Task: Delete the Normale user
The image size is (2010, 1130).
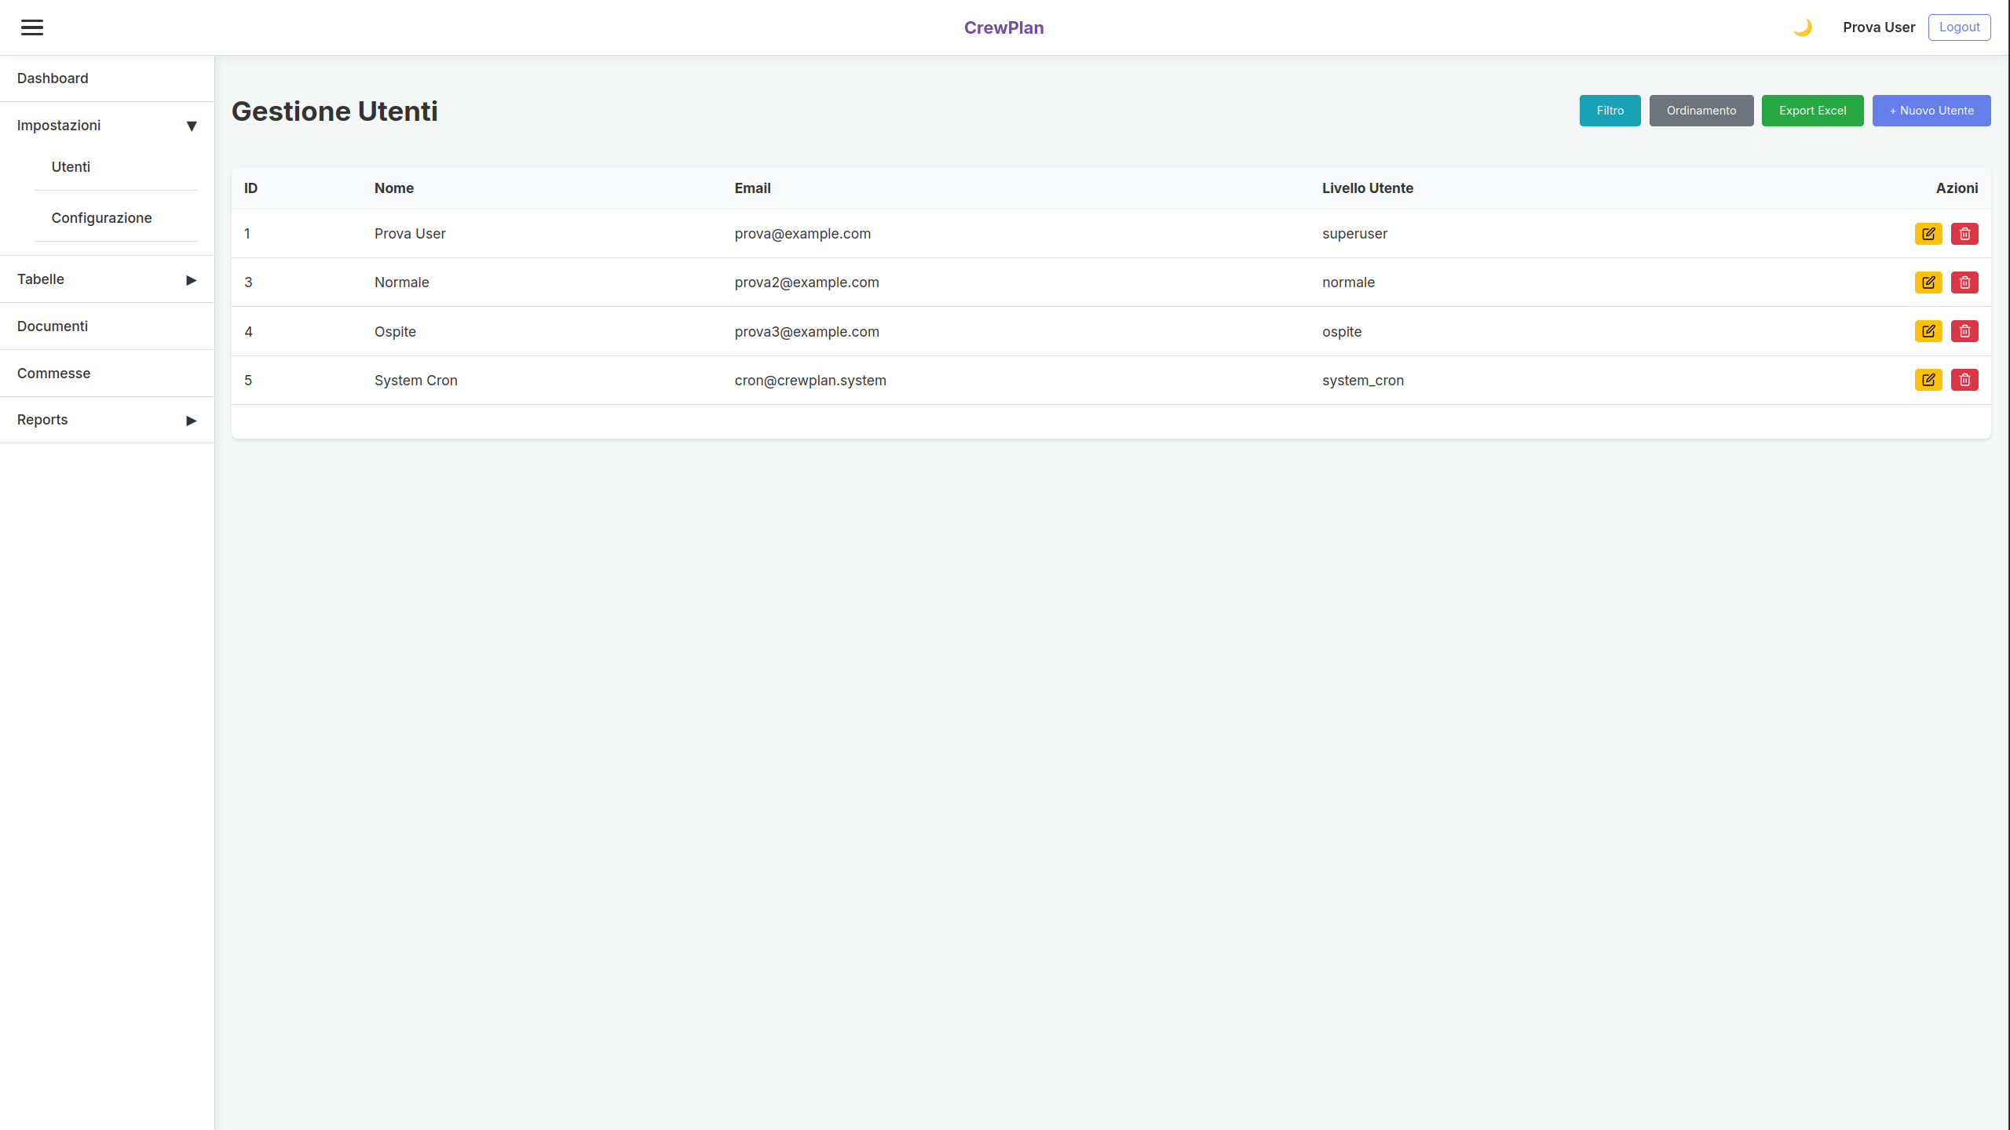Action: pyautogui.click(x=1964, y=282)
